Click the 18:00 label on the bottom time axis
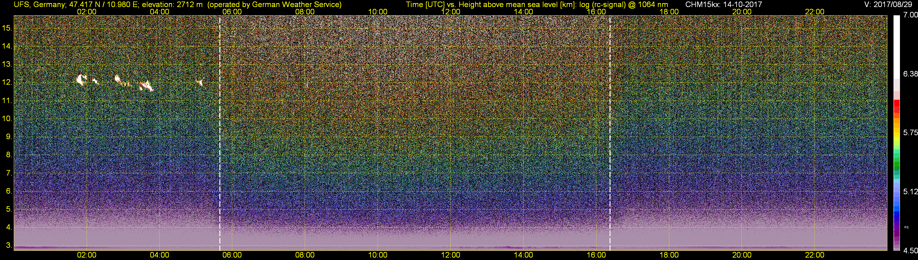This screenshot has width=918, height=260. tap(669, 255)
